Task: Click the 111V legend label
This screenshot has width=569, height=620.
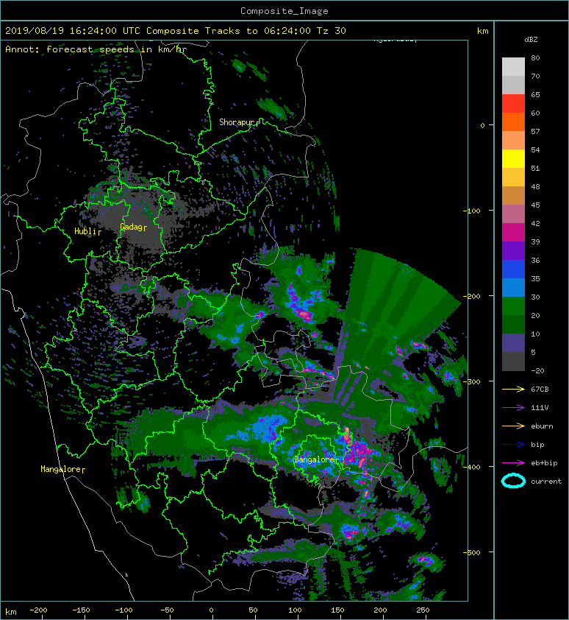Action: pos(540,407)
